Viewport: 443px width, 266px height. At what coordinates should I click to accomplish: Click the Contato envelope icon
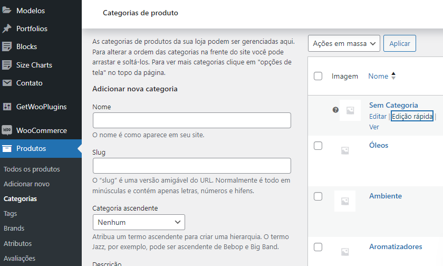pyautogui.click(x=7, y=83)
